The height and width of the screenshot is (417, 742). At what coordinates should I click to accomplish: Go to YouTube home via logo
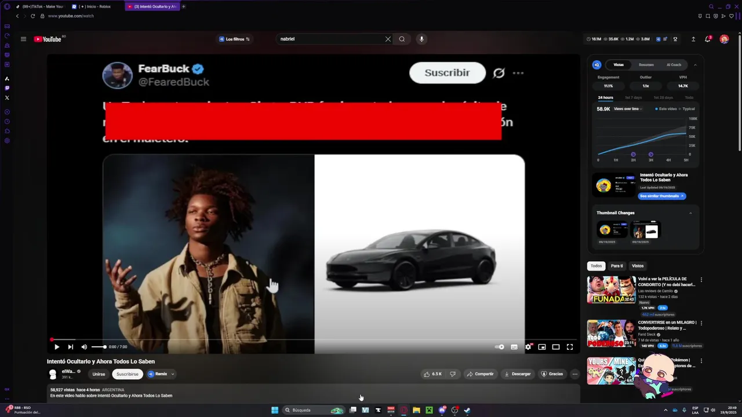49,39
